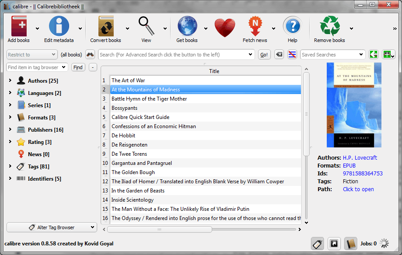The image size is (402, 255).
Task: Click the vertical scrollbar of book list
Action: (x=306, y=114)
